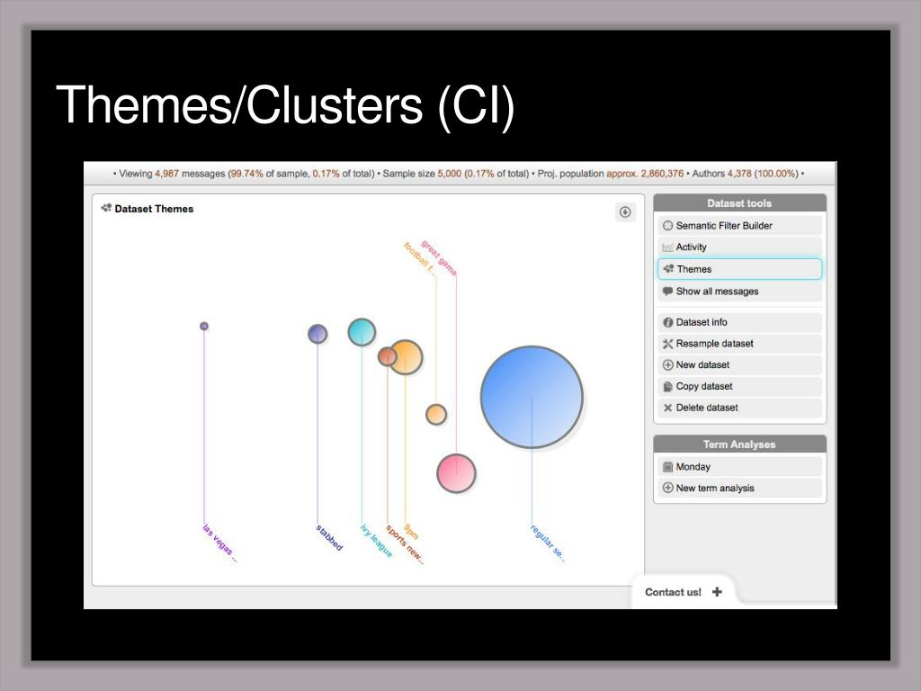Click the speech bubble icon for messages

pos(667,292)
